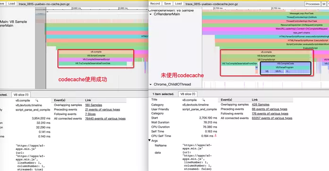Click Start value 2,706.190 ms
329x171 pixels.
point(208,118)
